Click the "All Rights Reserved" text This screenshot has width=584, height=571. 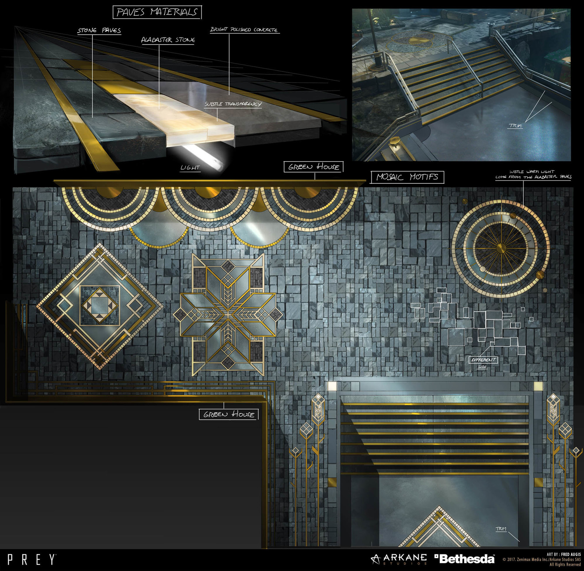(565, 564)
